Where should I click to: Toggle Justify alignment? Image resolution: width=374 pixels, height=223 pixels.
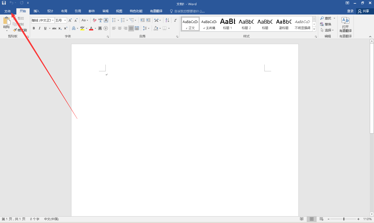tap(131, 28)
